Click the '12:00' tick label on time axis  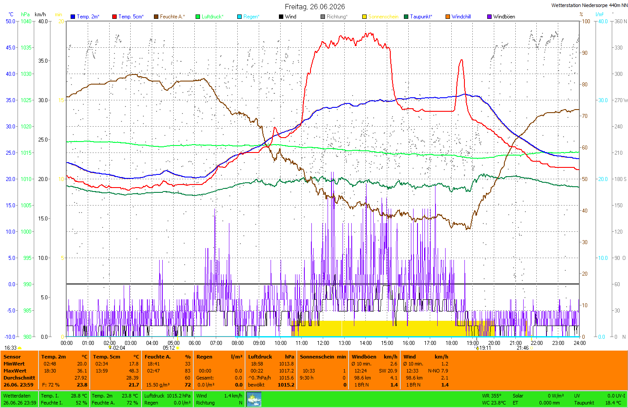[323, 343]
